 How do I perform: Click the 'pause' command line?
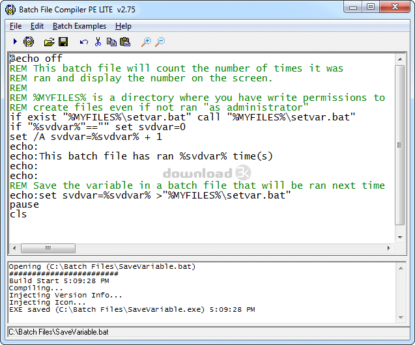[x=24, y=204]
